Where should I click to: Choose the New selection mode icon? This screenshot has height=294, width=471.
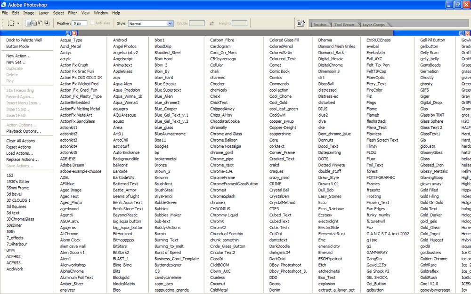[x=28, y=23]
